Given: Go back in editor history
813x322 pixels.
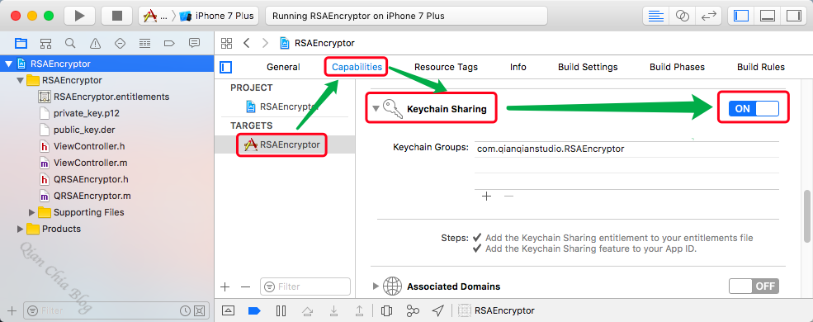Looking at the screenshot, I should 247,43.
